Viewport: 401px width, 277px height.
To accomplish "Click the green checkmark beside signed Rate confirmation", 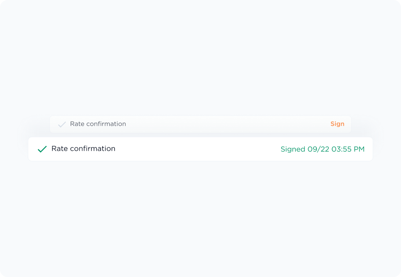I will pos(42,149).
